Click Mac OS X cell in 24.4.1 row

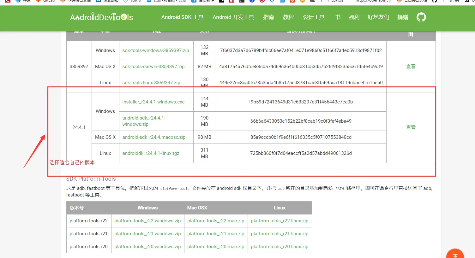click(105, 137)
